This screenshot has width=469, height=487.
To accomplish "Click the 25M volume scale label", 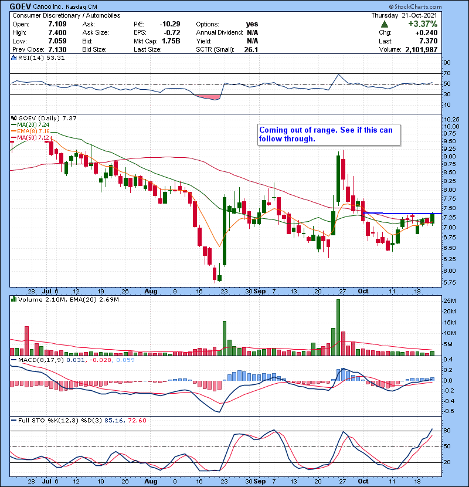I will 450,300.
